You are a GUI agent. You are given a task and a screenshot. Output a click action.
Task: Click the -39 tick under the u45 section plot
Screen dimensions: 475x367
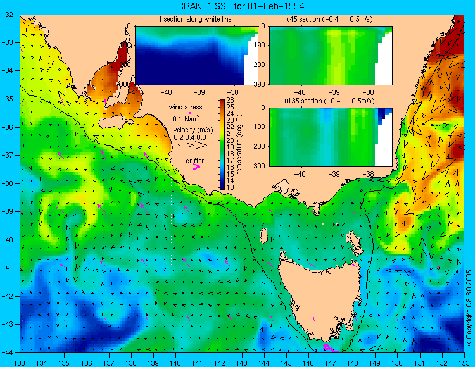[334, 92]
